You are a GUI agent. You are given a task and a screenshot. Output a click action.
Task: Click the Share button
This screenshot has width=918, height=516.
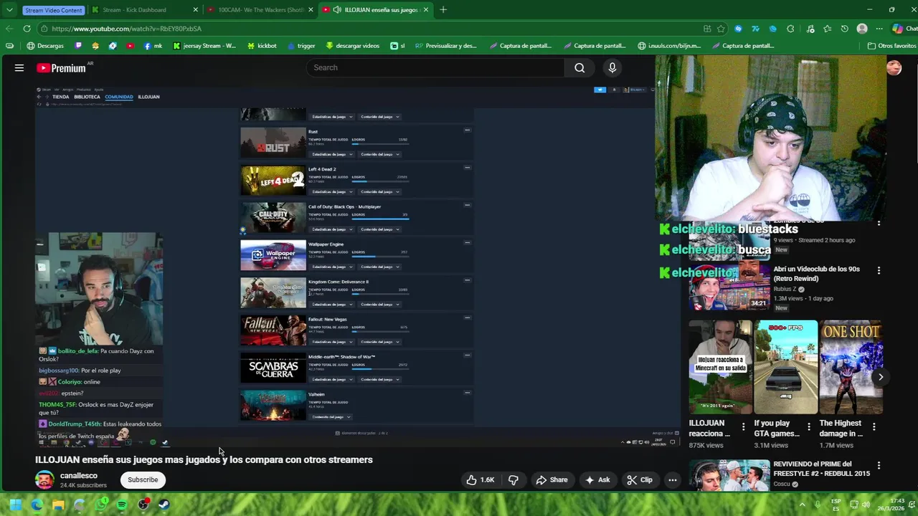point(552,480)
